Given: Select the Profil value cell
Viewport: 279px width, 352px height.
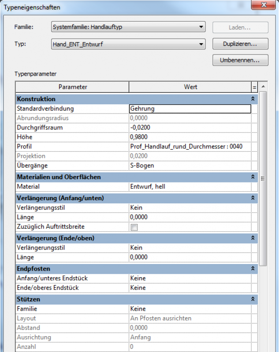Looking at the screenshot, I should pyautogui.click(x=190, y=147).
